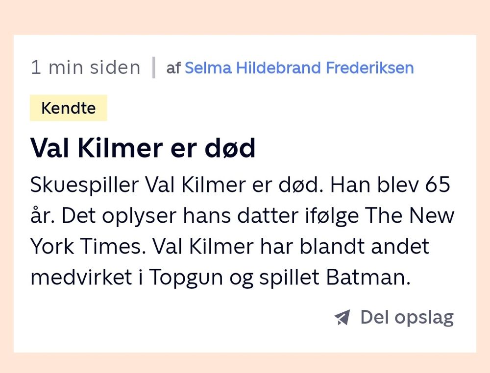This screenshot has height=373, width=490.
Task: Click the 1 min siden timestamp
Action: coord(86,68)
